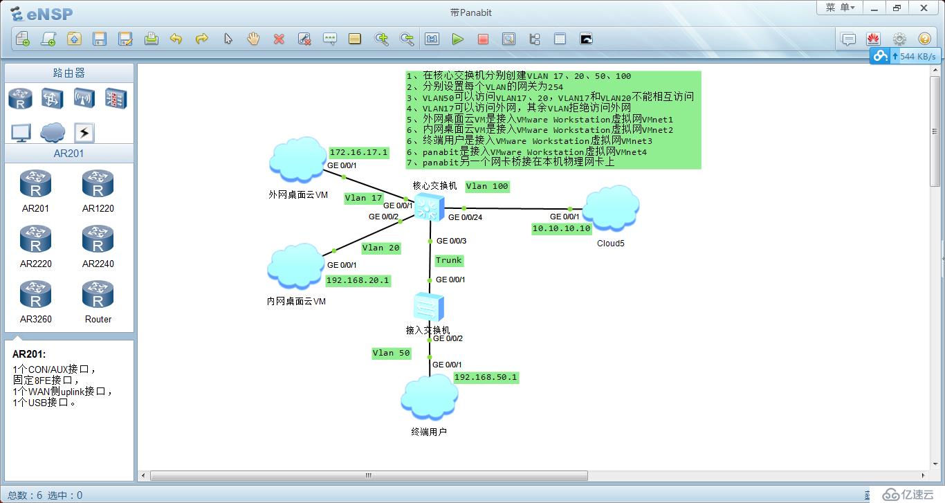Select the firewall device category icon

[x=116, y=99]
